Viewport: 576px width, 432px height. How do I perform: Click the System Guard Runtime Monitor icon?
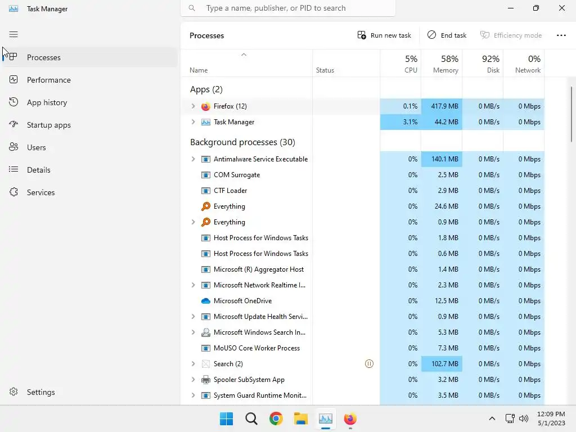pos(206,395)
